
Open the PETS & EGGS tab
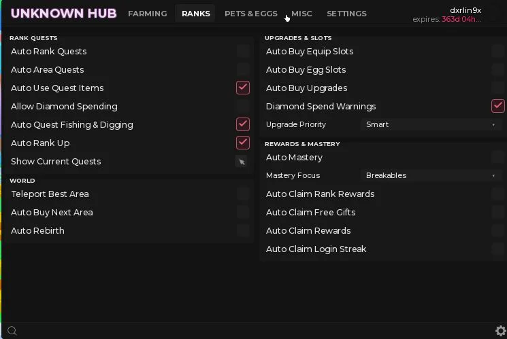pyautogui.click(x=251, y=14)
